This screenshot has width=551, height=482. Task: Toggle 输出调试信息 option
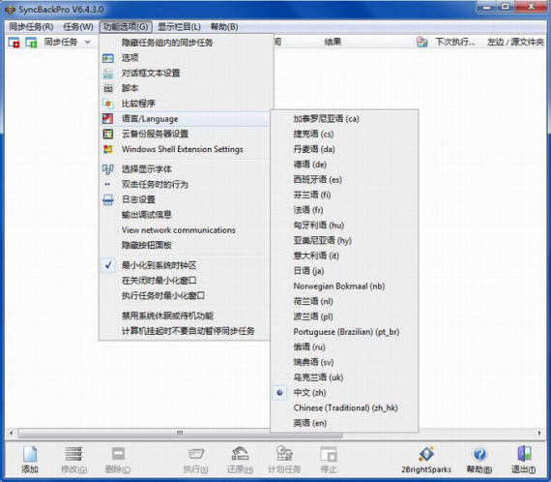pyautogui.click(x=185, y=215)
